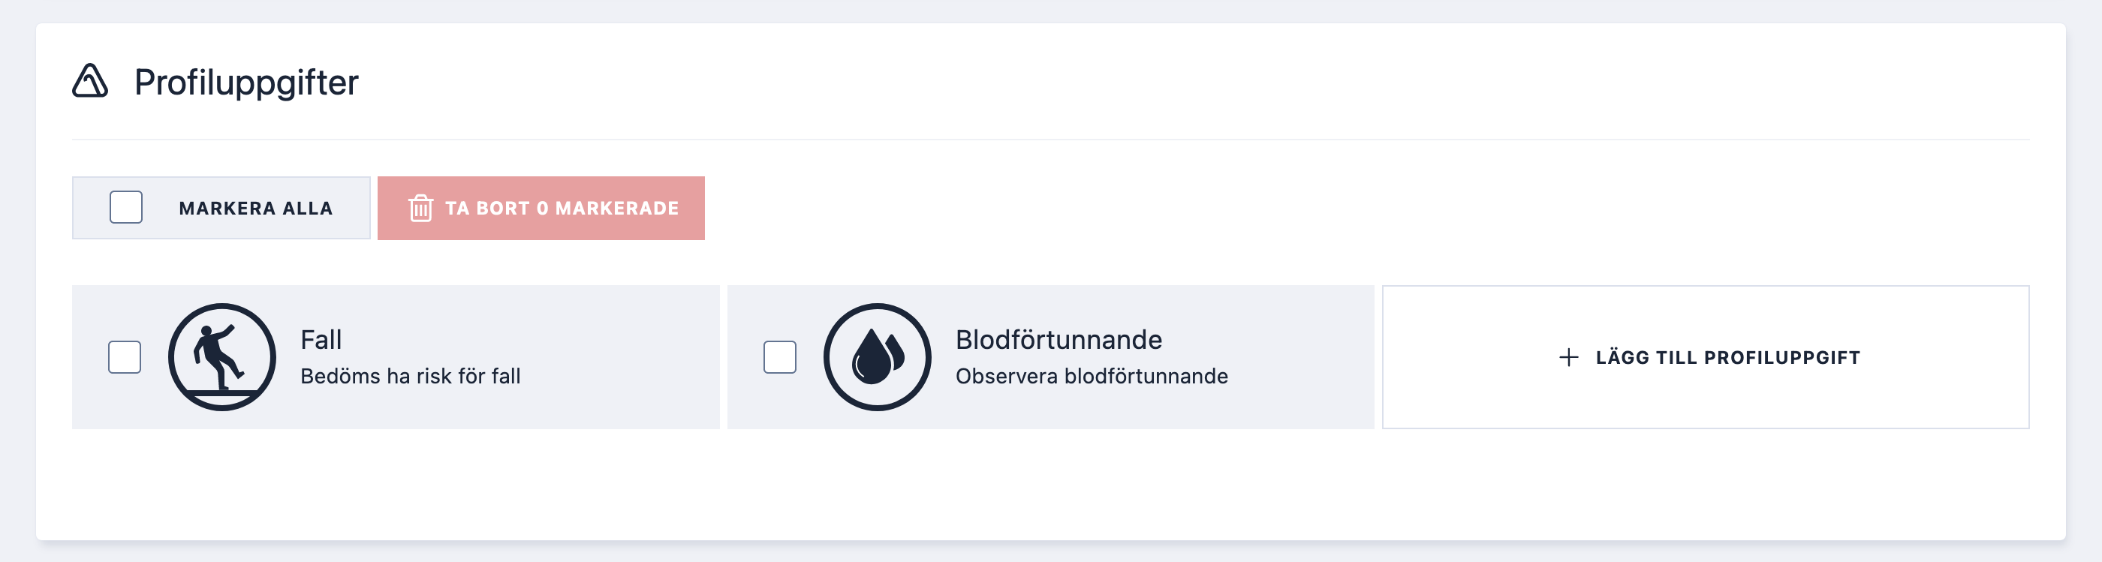Click the Profiluppgifter header triangle icon

(x=90, y=82)
